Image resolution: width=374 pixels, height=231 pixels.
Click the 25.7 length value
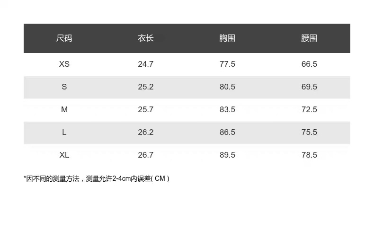click(146, 109)
